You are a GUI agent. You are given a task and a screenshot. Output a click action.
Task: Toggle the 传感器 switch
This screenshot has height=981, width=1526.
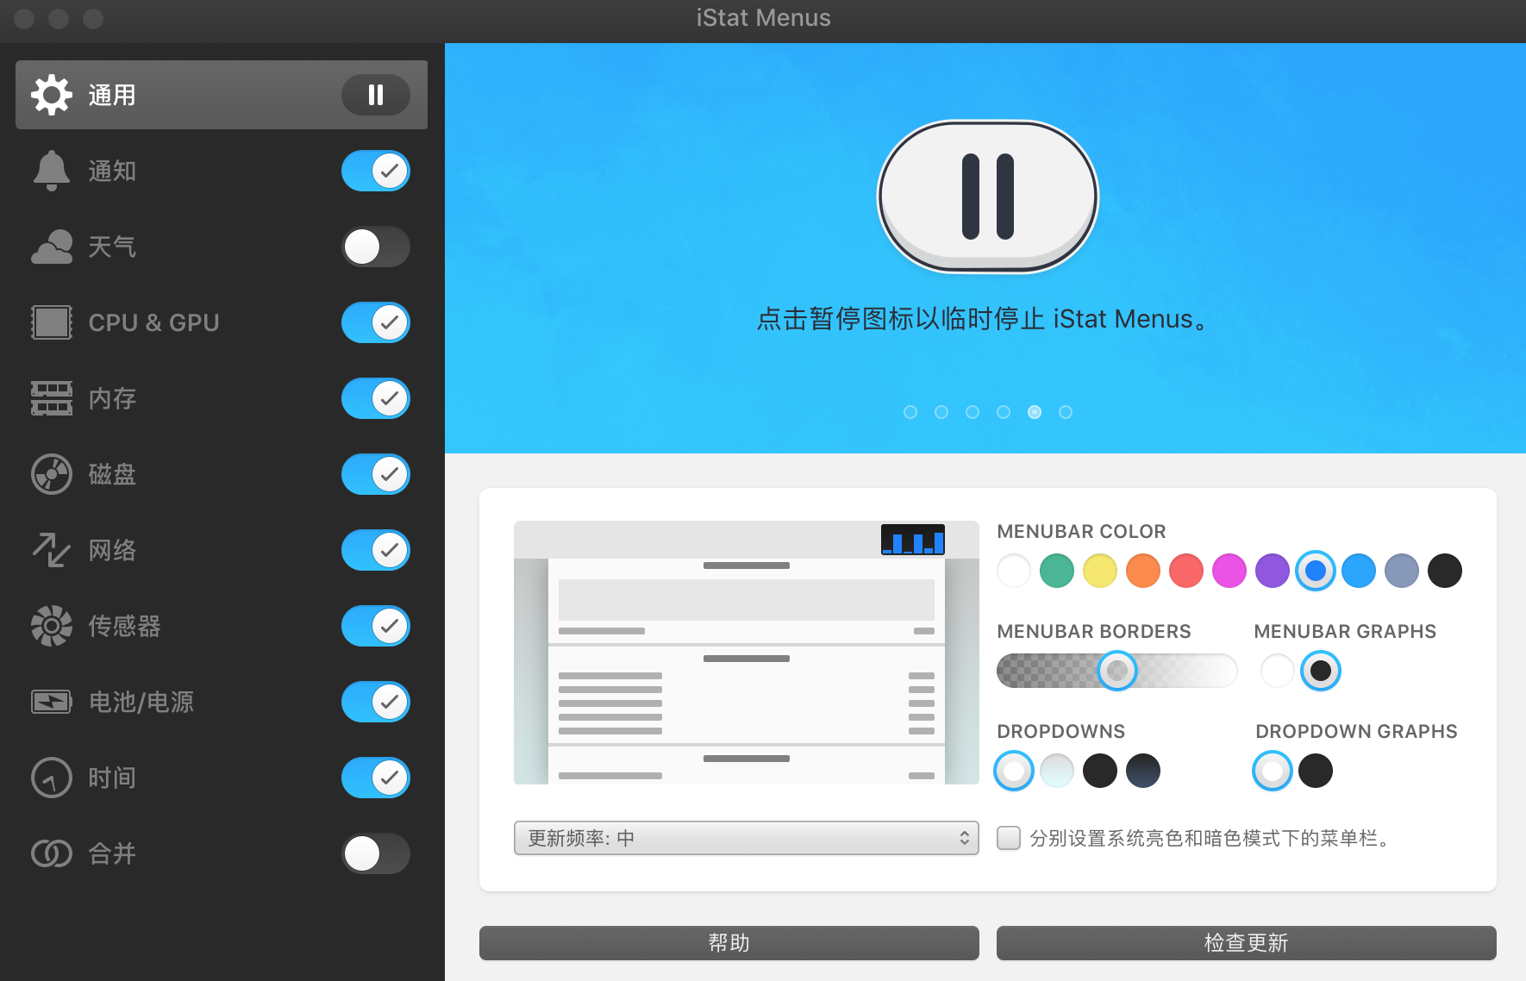click(376, 626)
